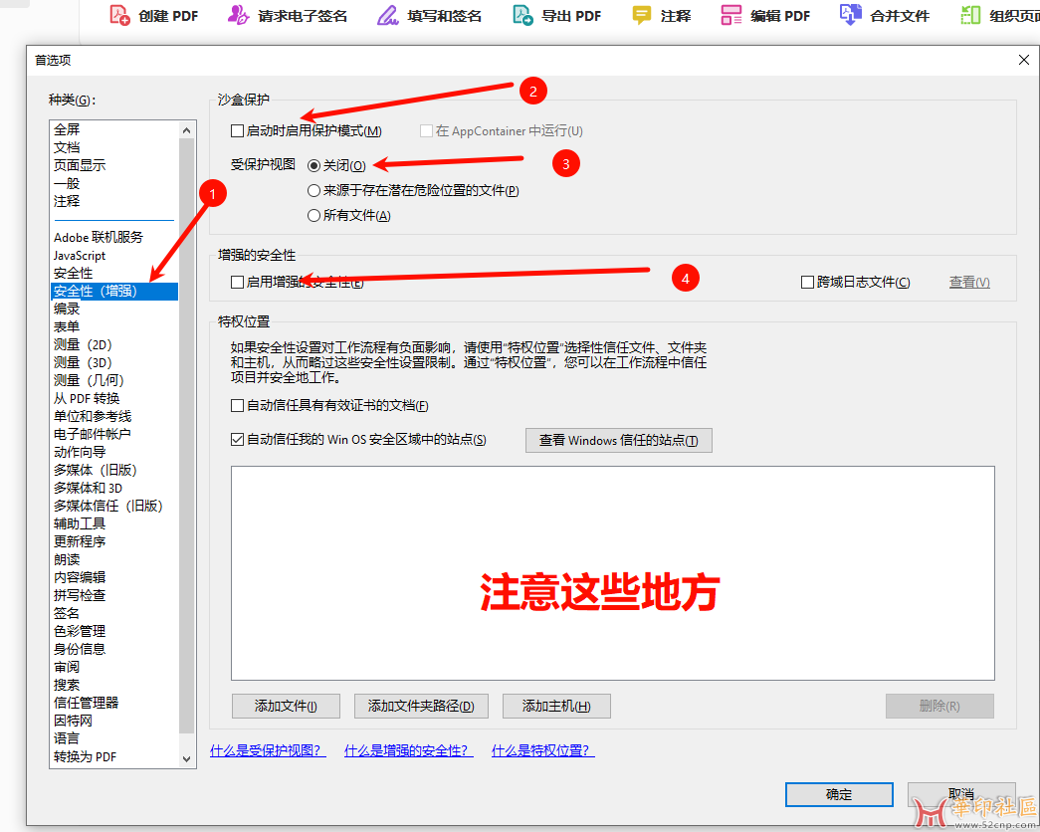Select the 编辑 PDF tool
1040x832 pixels.
point(731,15)
